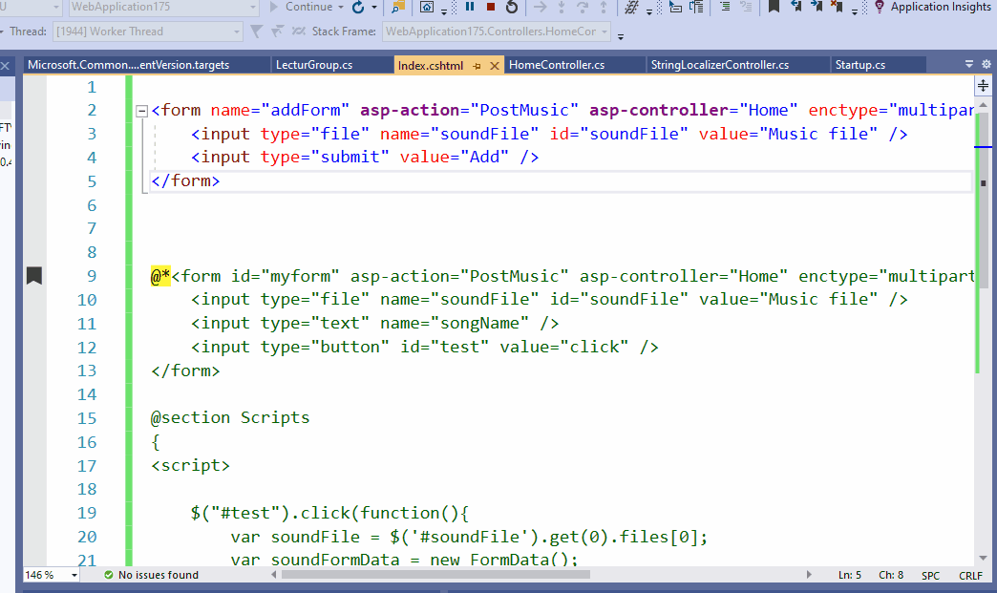Screen dimensions: 997x593
Task: Pause debugging with the Break All icon
Action: point(470,10)
